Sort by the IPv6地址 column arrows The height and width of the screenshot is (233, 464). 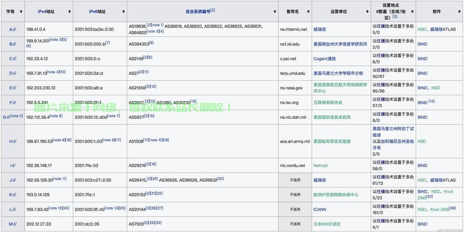pos(124,12)
